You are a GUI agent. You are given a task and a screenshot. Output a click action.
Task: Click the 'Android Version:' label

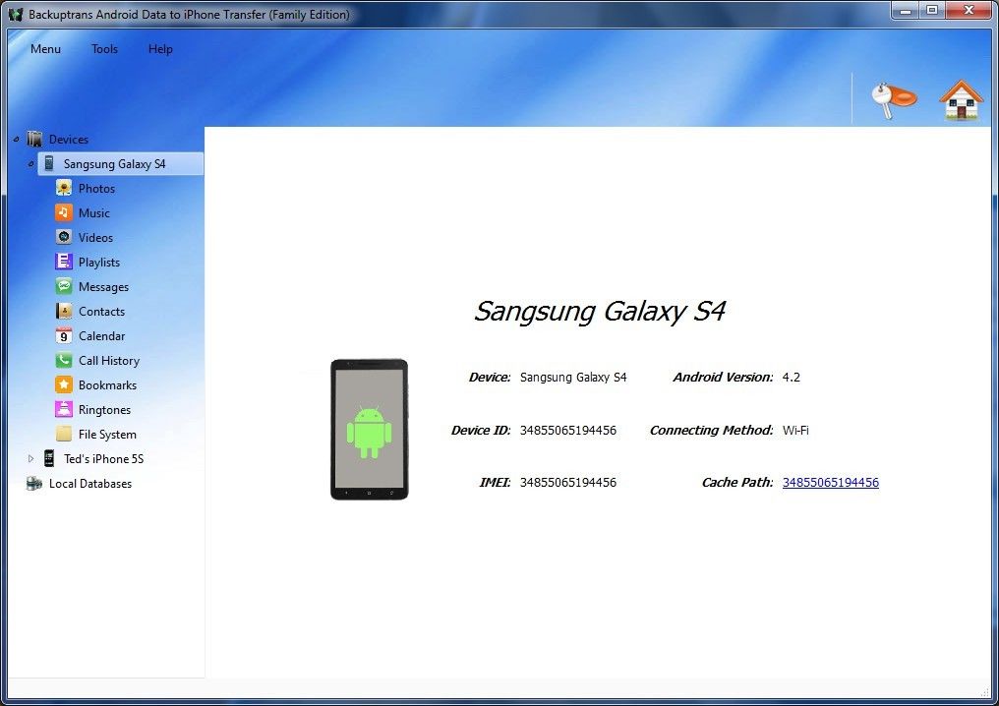tap(723, 378)
